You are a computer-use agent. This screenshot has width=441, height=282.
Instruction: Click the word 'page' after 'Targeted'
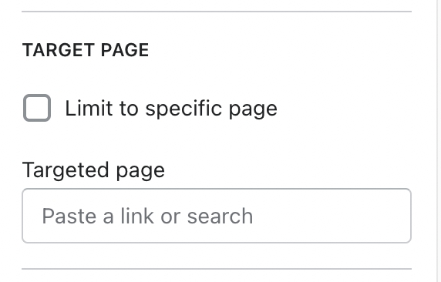(140, 171)
